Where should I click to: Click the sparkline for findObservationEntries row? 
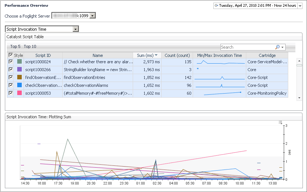pyautogui.click(x=219, y=77)
